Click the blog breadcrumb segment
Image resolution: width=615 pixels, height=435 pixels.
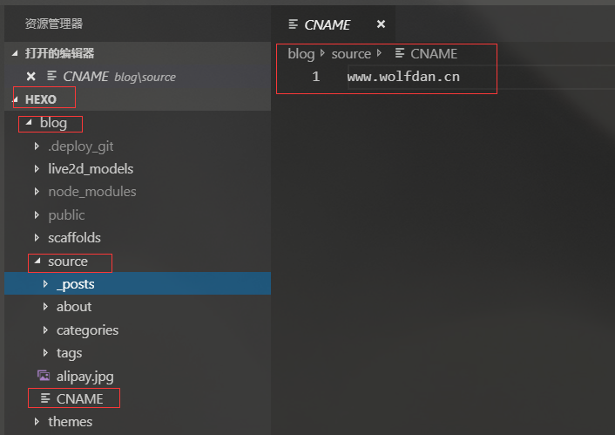[301, 53]
